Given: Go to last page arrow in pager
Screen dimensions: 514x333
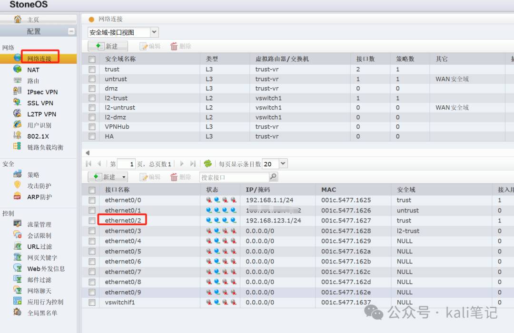Looking at the screenshot, I should click(193, 163).
